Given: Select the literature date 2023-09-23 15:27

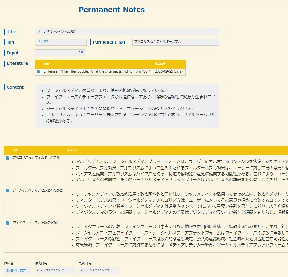Looking at the screenshot, I should tap(169, 72).
